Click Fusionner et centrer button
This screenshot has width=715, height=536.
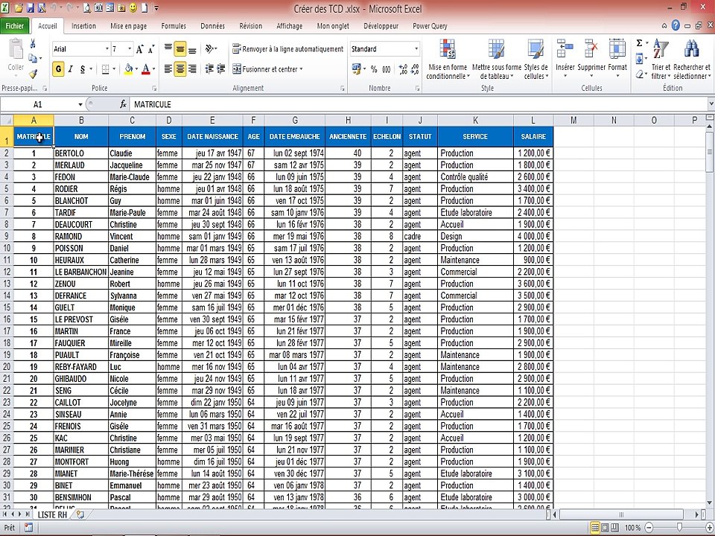point(267,69)
